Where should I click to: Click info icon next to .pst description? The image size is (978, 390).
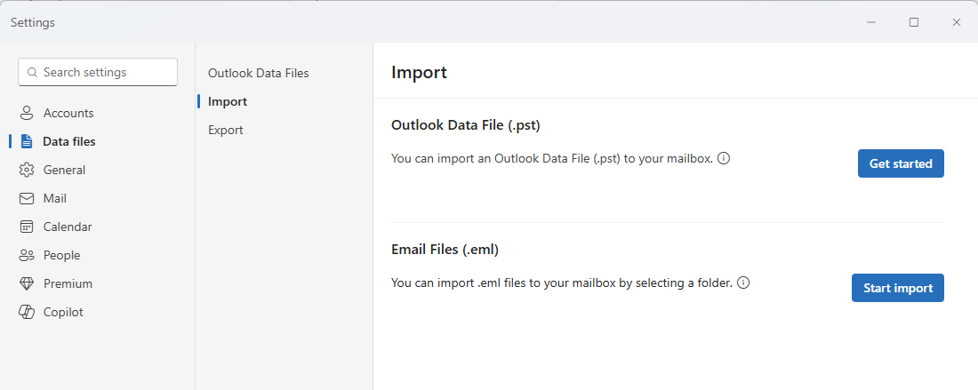(724, 158)
